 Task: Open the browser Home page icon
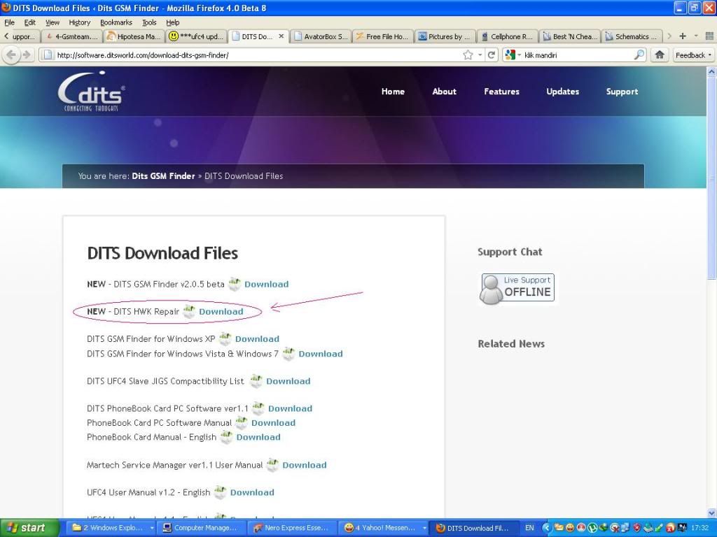pyautogui.click(x=660, y=55)
